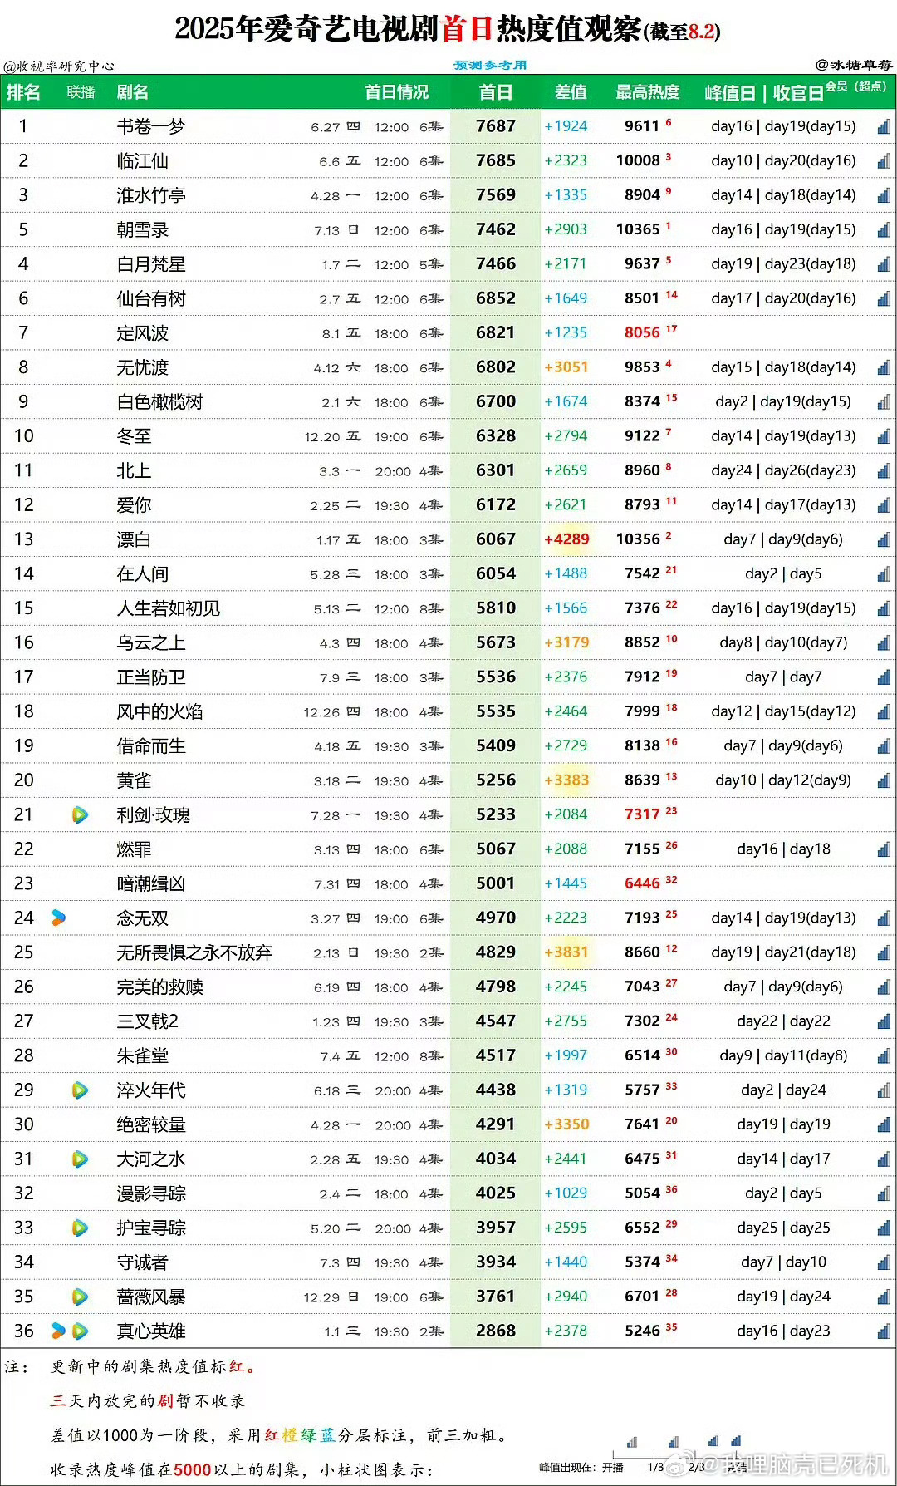Click the bar chart icon in 在人间 row
The width and height of the screenshot is (897, 1486).
(884, 573)
